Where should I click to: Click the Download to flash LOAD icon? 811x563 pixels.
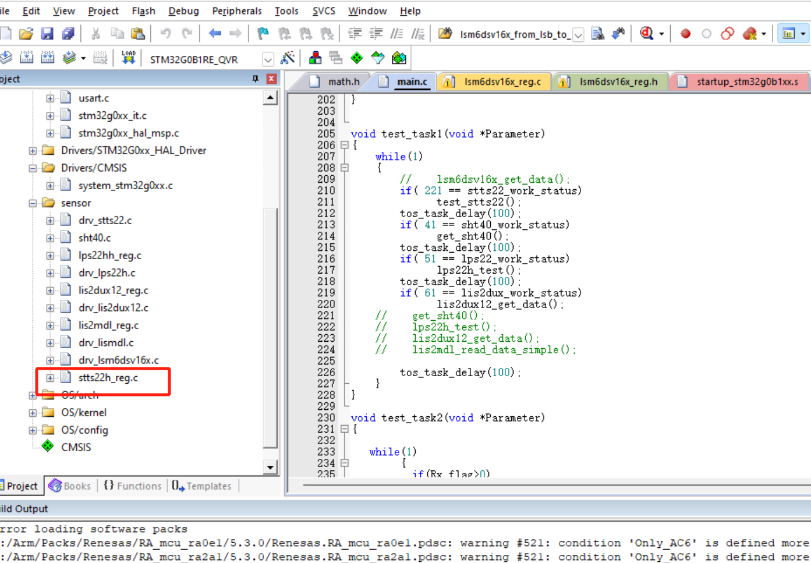point(128,58)
